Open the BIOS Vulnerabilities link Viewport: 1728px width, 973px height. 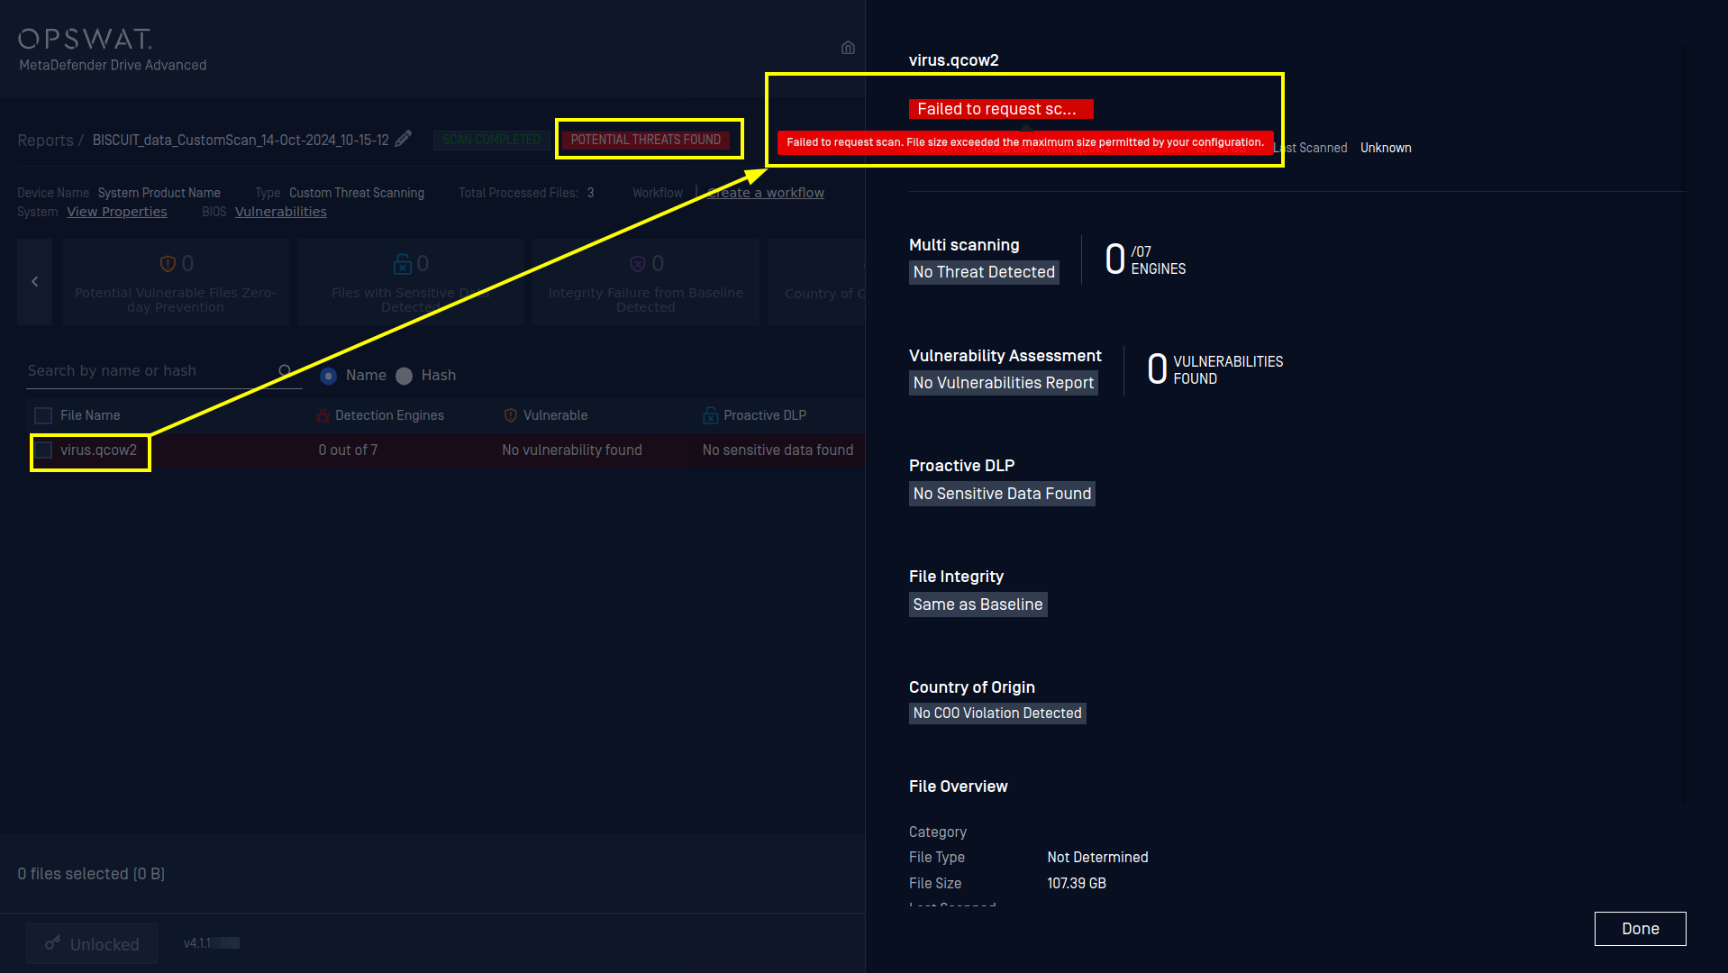click(281, 212)
